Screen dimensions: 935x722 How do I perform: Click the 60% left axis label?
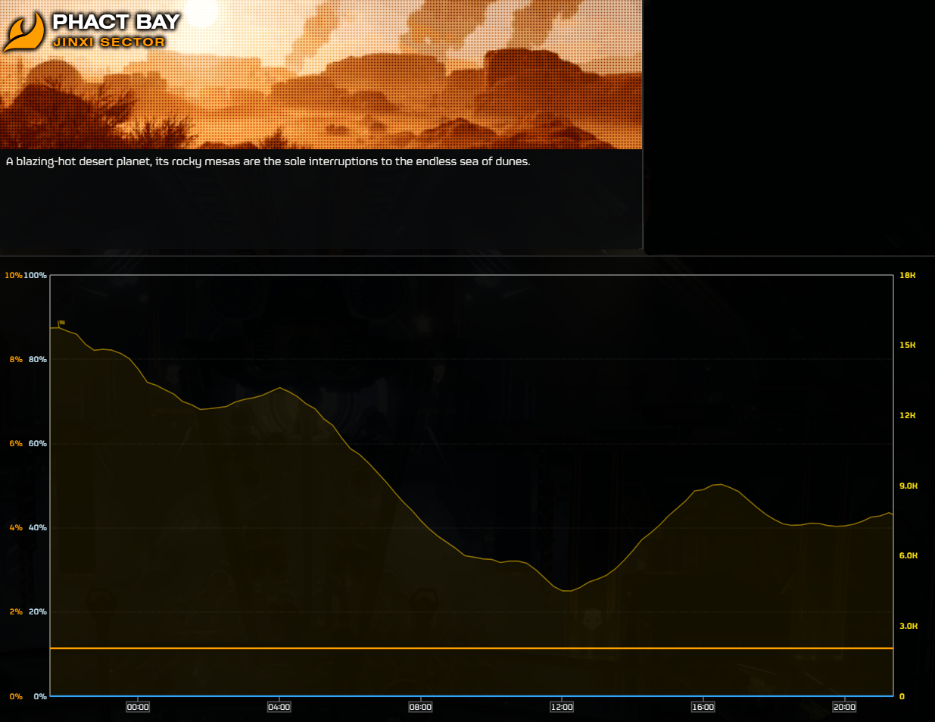click(38, 443)
